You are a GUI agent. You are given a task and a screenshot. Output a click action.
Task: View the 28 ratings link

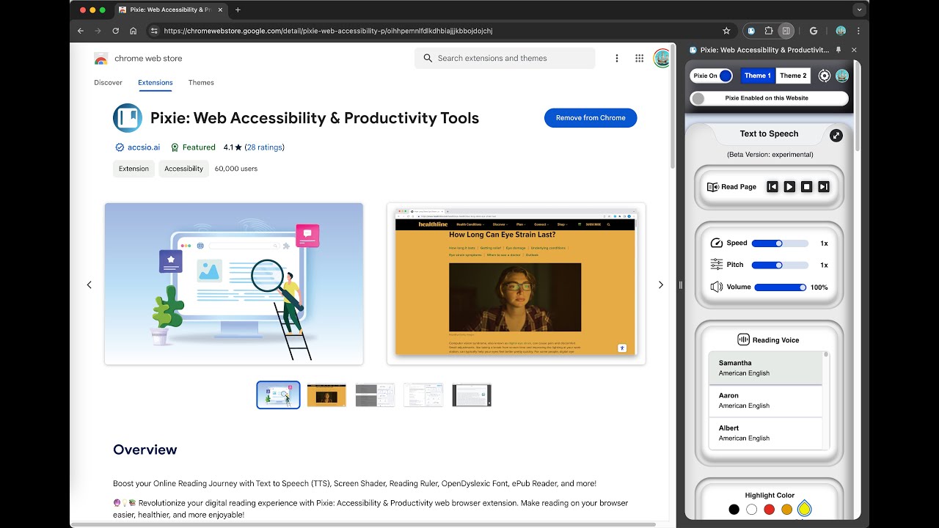click(x=265, y=147)
